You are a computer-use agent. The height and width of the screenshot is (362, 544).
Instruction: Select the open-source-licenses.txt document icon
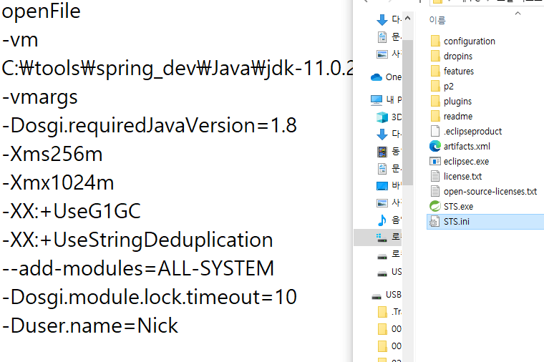click(435, 191)
